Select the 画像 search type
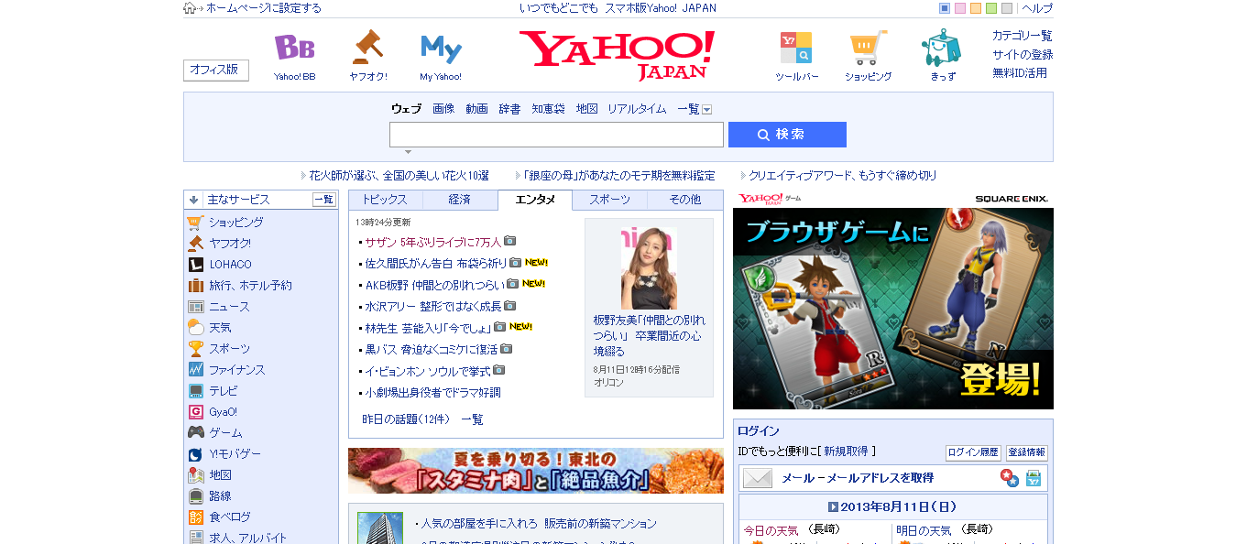The image size is (1236, 544). tap(443, 109)
